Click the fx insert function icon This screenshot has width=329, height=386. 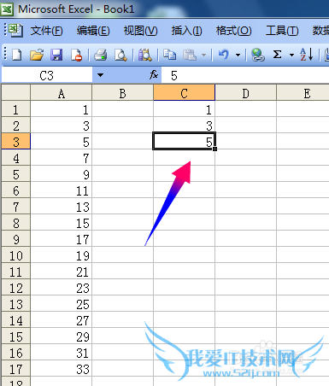click(x=154, y=75)
